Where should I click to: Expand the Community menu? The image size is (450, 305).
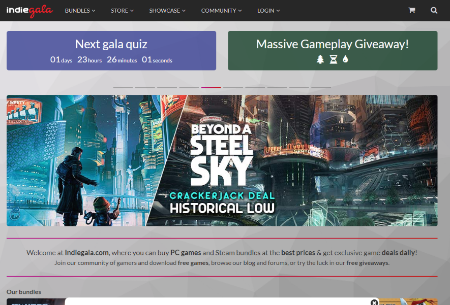[221, 11]
